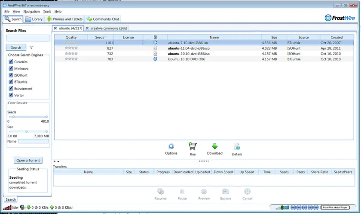Click the Explore folder icon
Screen dimensions: 361x214
coord(225,192)
